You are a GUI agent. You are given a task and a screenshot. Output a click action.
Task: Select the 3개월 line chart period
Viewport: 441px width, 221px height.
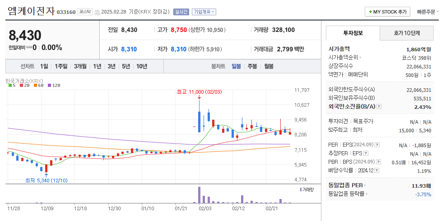(80, 66)
